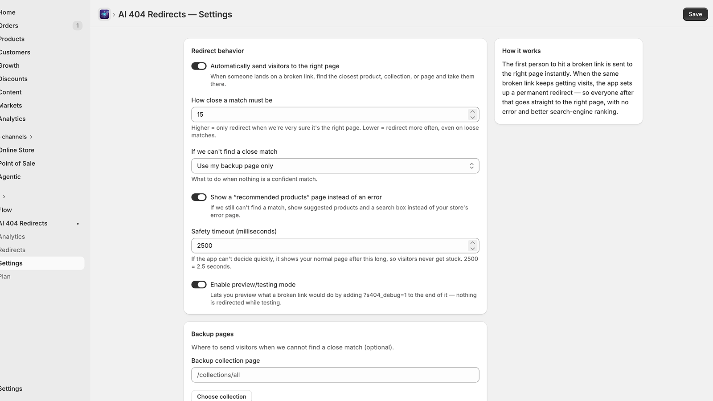Open the main Analytics item below Markets
713x401 pixels.
pyautogui.click(x=12, y=119)
